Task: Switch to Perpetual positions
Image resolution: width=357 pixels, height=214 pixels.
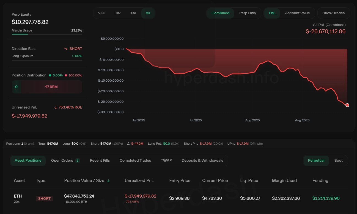Action: click(x=316, y=161)
